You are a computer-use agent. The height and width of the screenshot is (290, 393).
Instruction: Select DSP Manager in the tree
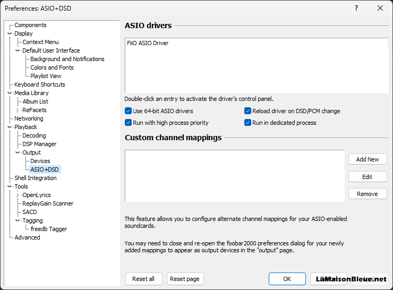[39, 144]
